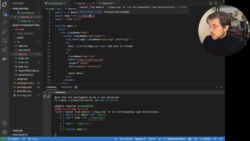The height and width of the screenshot is (141, 250).
Task: Click the Open Changes editor icon
Action: click(x=211, y=3)
